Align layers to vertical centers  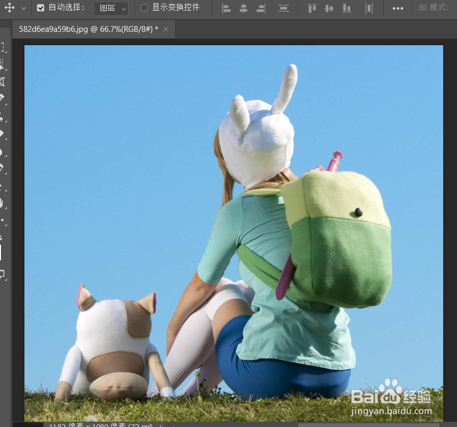coord(329,8)
